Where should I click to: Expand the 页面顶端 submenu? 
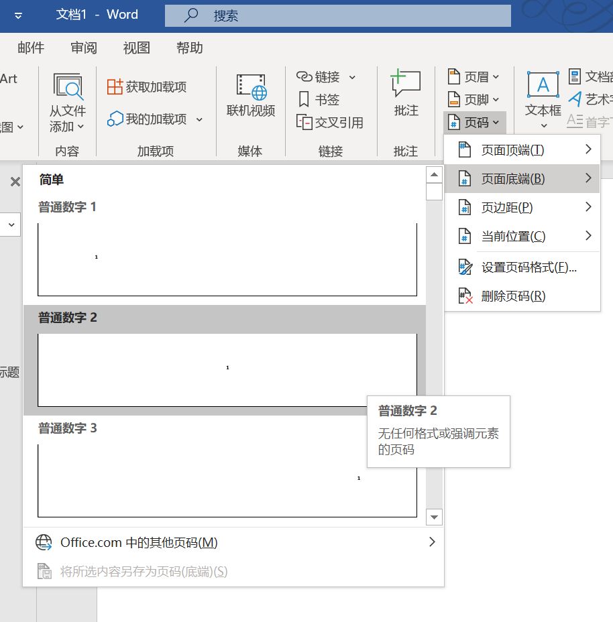click(523, 149)
